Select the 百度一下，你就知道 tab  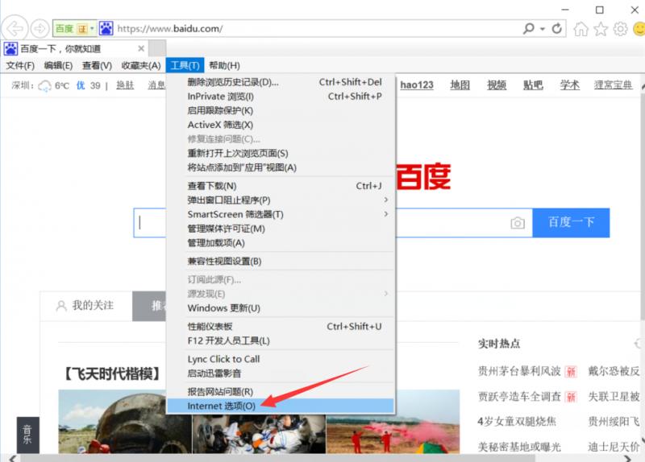(x=74, y=48)
